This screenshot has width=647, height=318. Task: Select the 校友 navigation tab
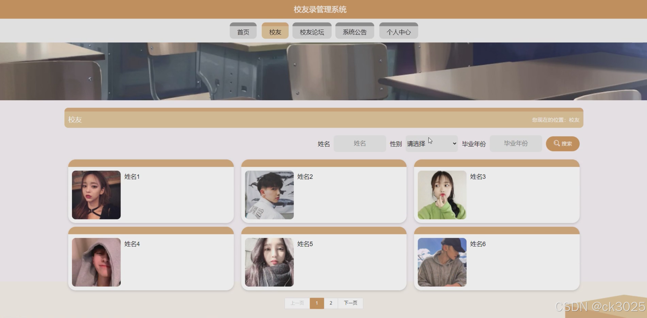[275, 32]
